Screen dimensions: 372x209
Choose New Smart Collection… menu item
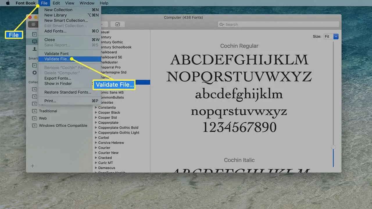pos(70,20)
